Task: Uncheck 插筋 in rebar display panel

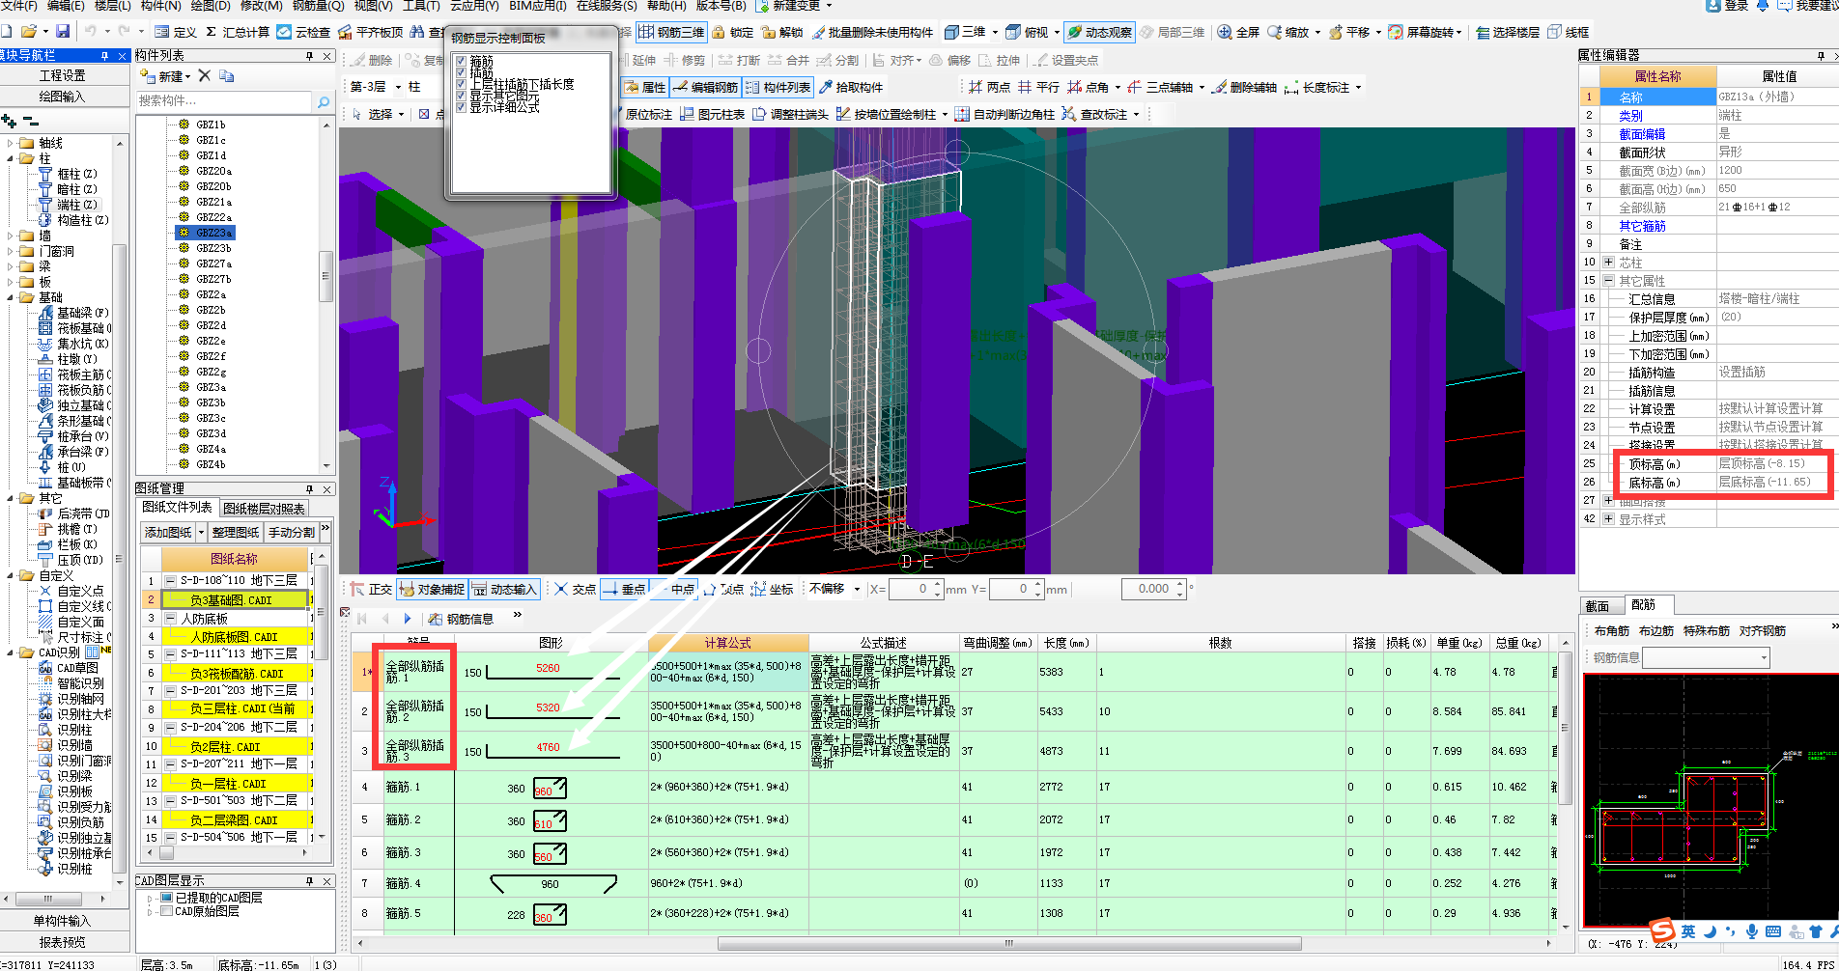Action: 461,72
